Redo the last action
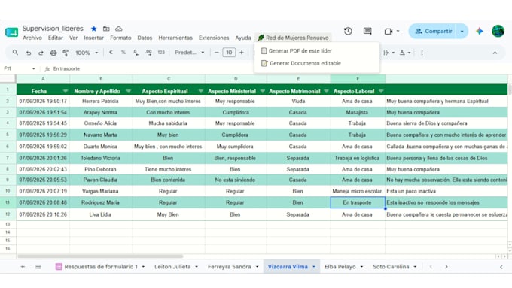The image size is (512, 288). coord(41,53)
